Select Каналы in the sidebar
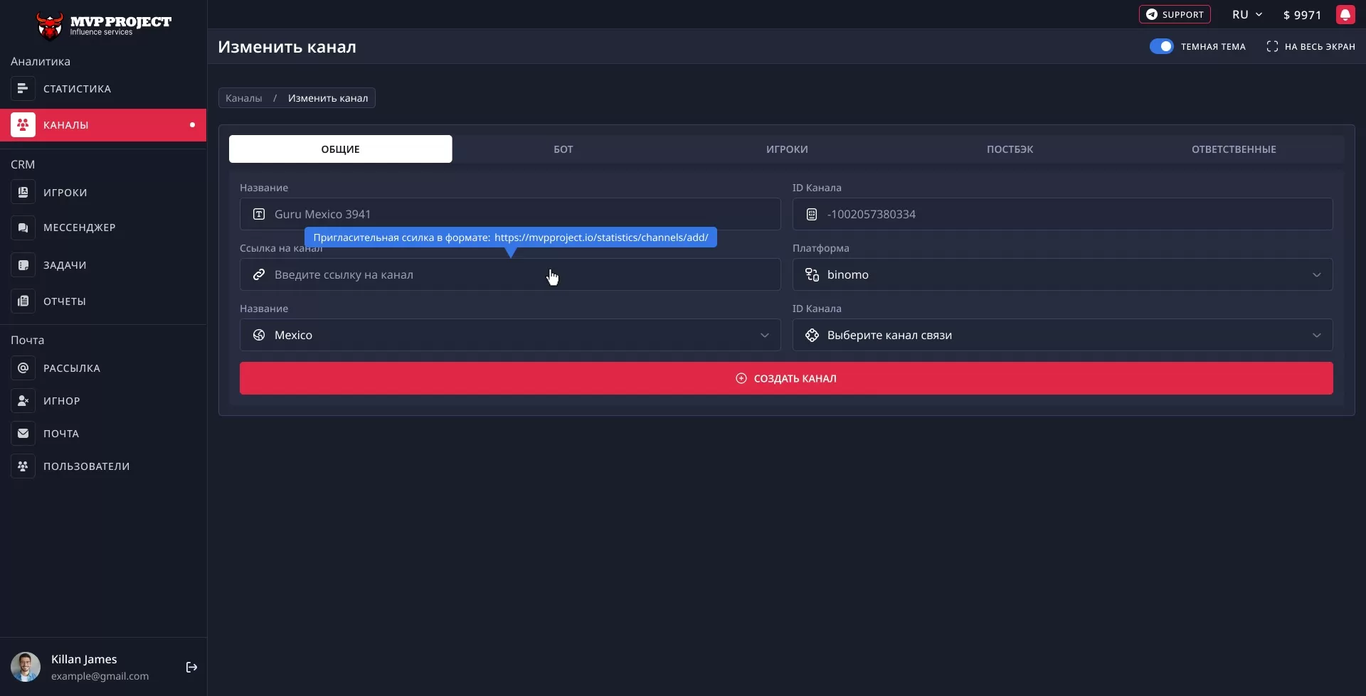Screen dimensions: 1366x696 pos(65,124)
